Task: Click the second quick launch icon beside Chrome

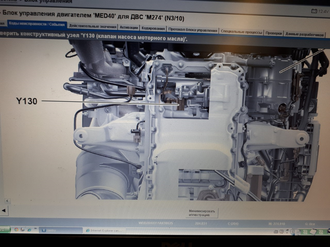Action: point(23,230)
